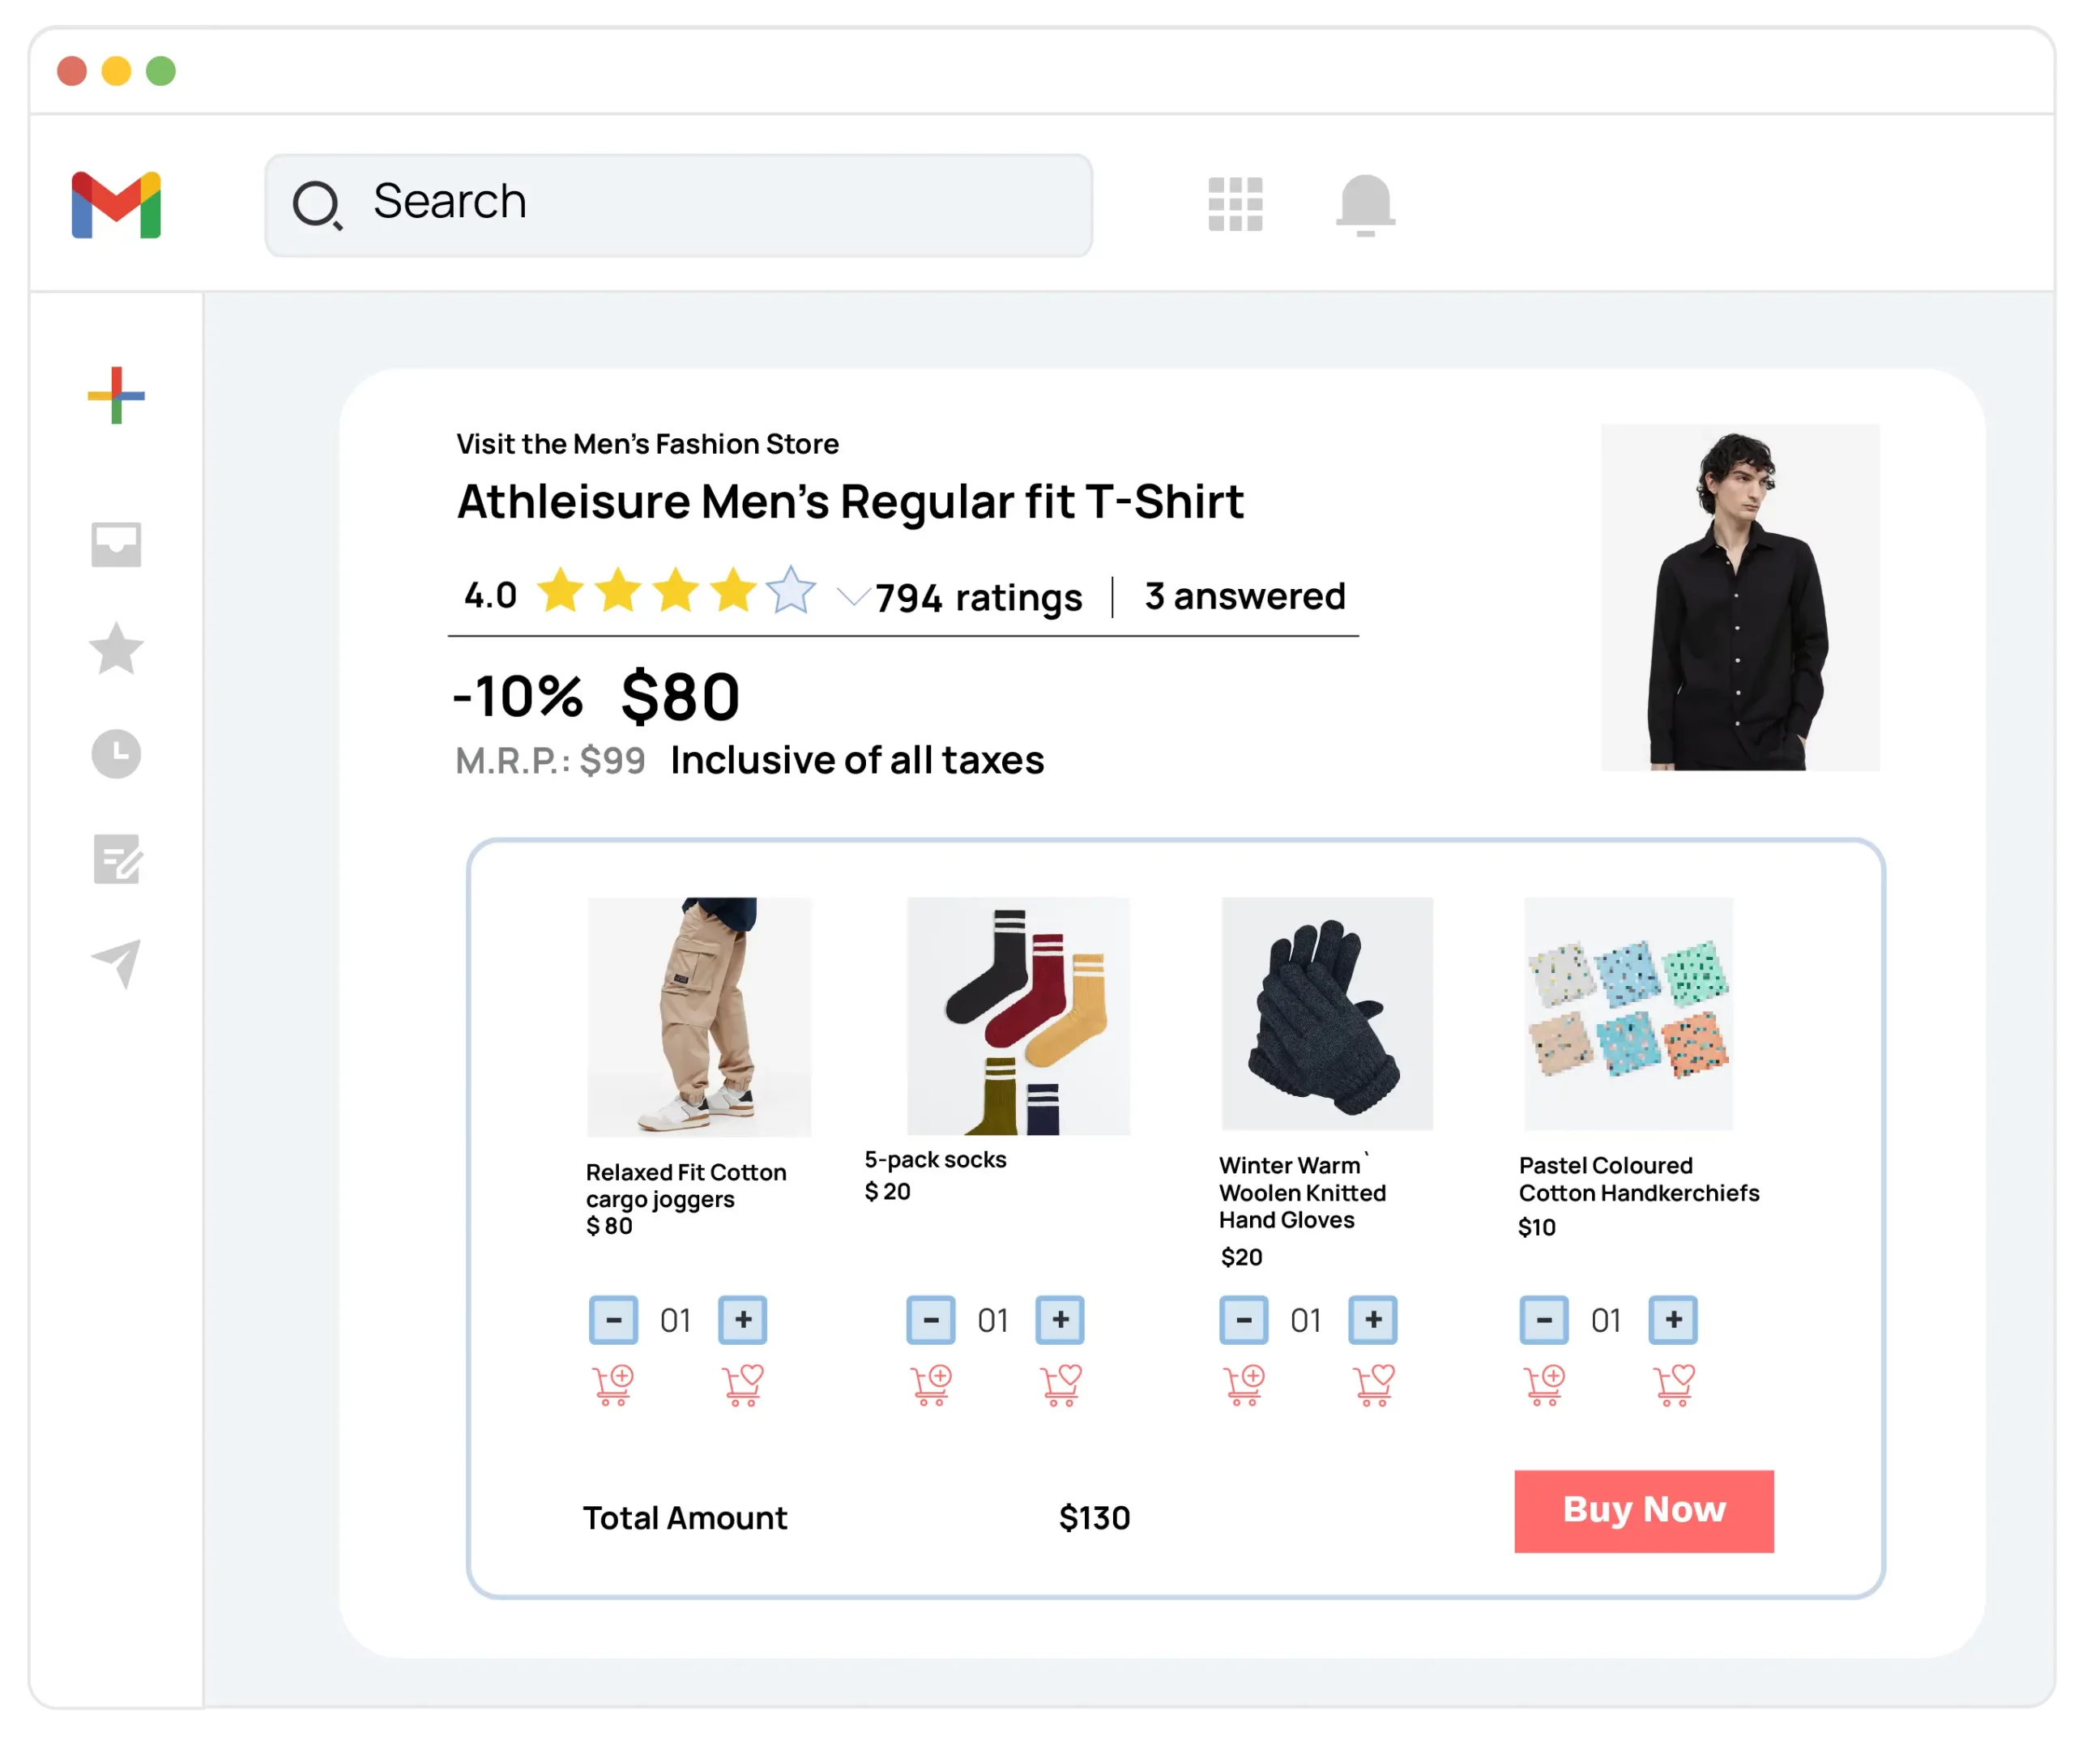The height and width of the screenshot is (1754, 2074).
Task: Open the notifications bell
Action: click(1365, 204)
